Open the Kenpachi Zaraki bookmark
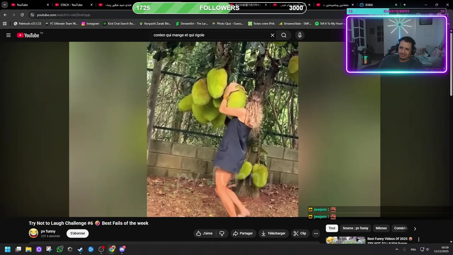 pyautogui.click(x=155, y=24)
